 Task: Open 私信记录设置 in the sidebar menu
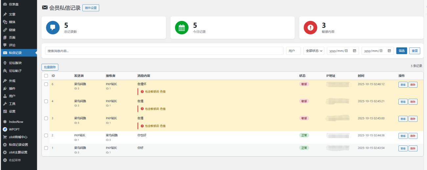point(18,144)
